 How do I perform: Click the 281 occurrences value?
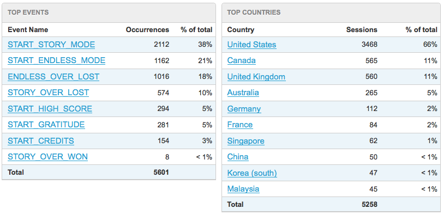pos(163,125)
